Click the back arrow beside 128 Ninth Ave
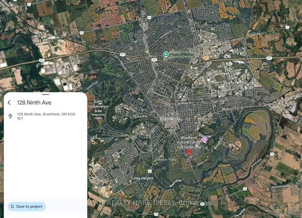This screenshot has width=302, height=218. pyautogui.click(x=9, y=103)
